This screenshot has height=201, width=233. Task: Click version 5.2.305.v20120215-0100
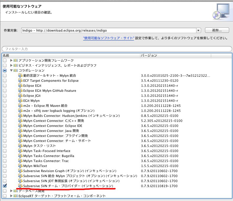click(x=162, y=121)
